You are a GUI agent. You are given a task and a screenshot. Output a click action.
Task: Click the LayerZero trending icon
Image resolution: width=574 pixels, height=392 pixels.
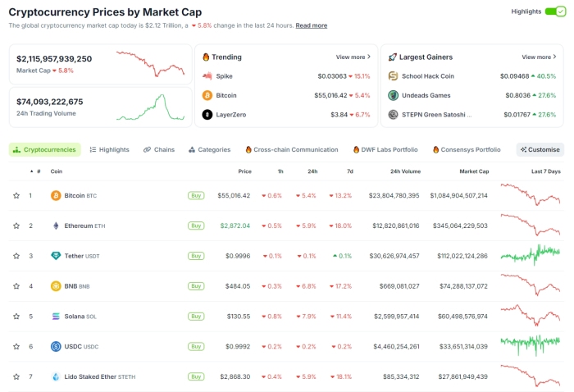click(x=207, y=114)
